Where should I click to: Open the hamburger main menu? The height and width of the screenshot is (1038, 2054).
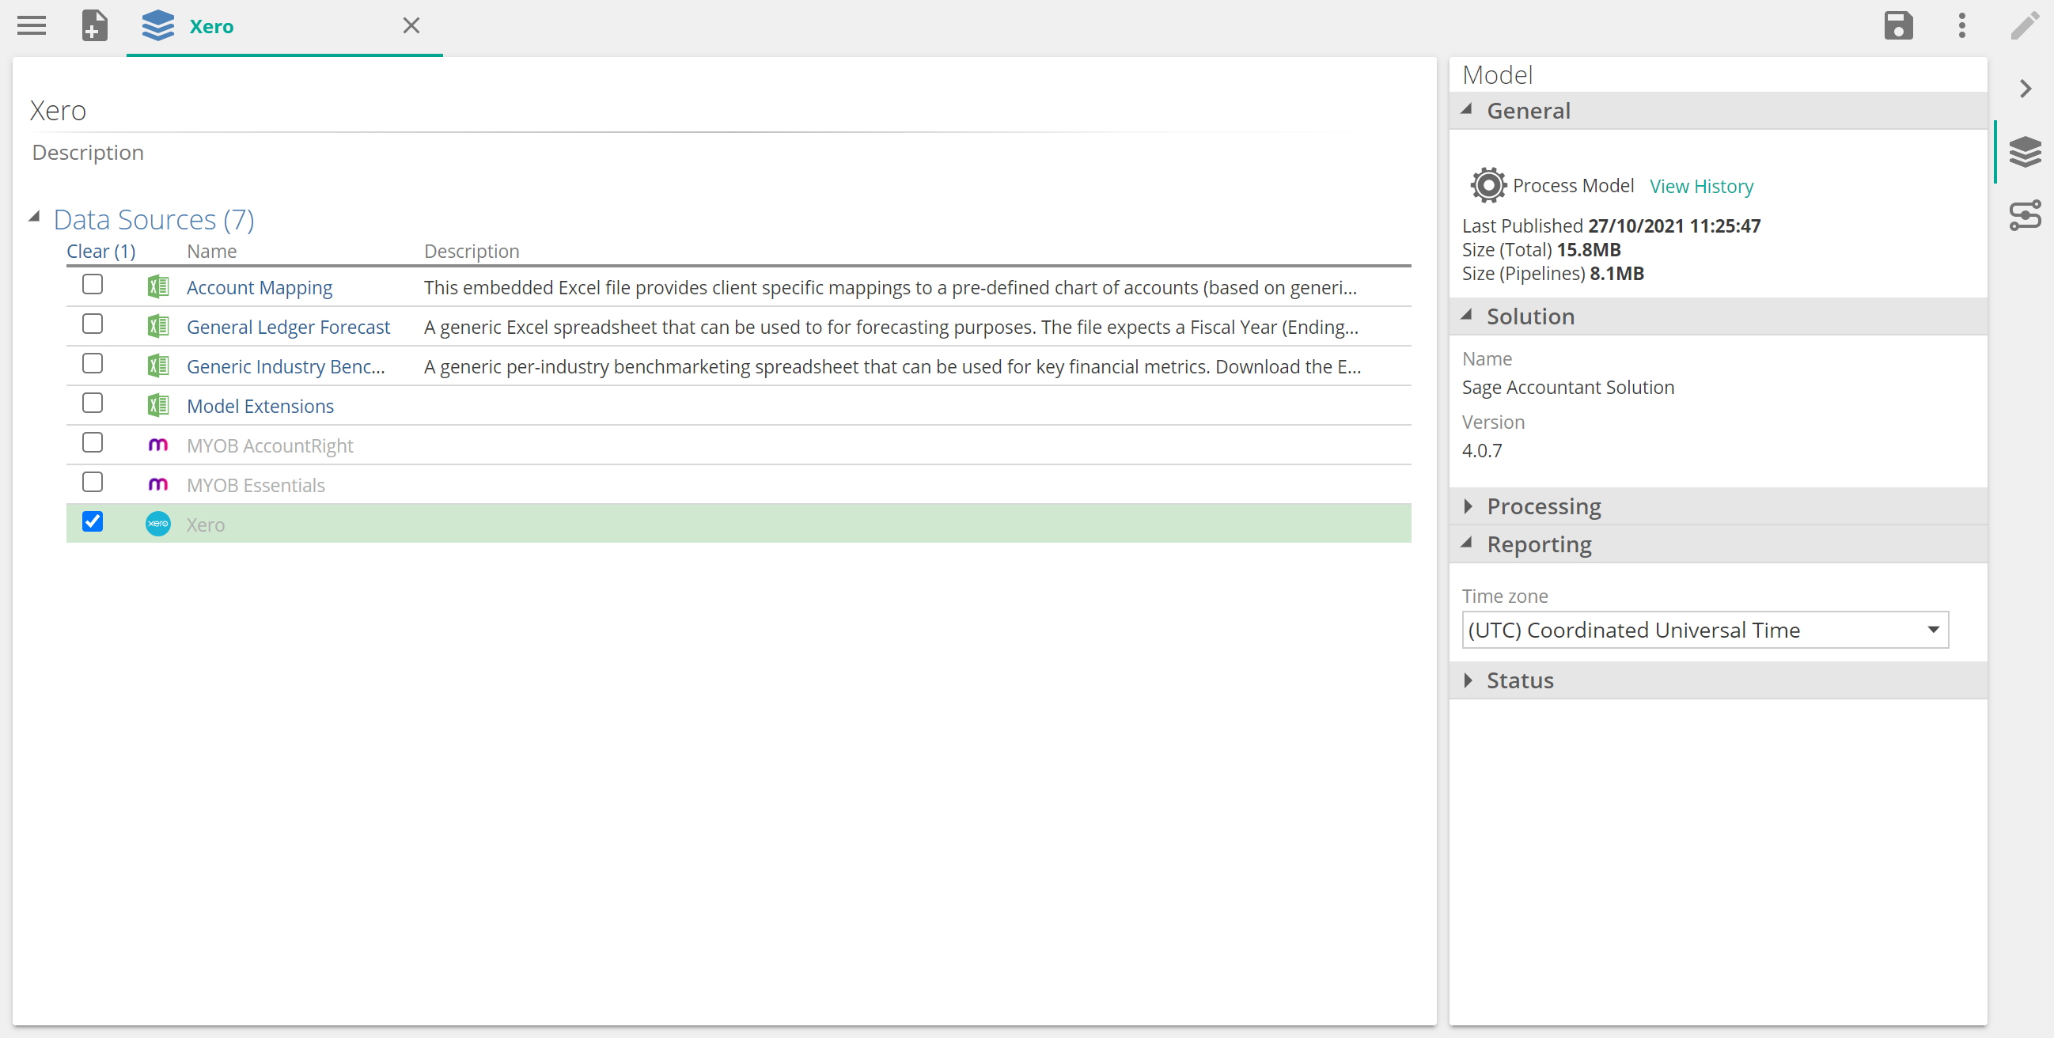(32, 25)
